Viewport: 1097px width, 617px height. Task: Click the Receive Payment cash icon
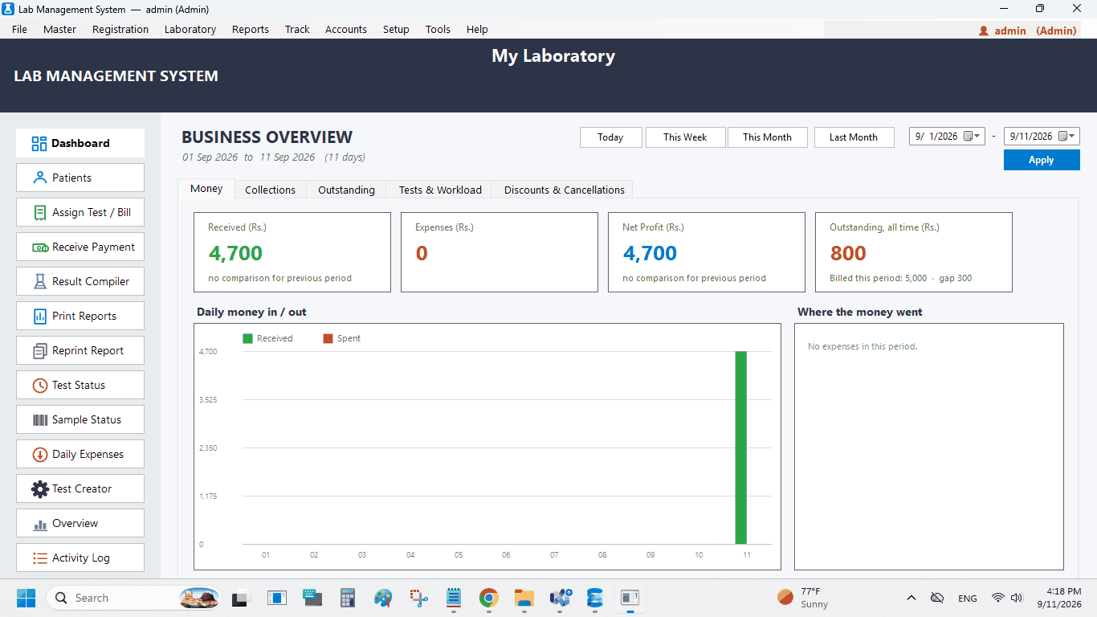click(x=39, y=247)
